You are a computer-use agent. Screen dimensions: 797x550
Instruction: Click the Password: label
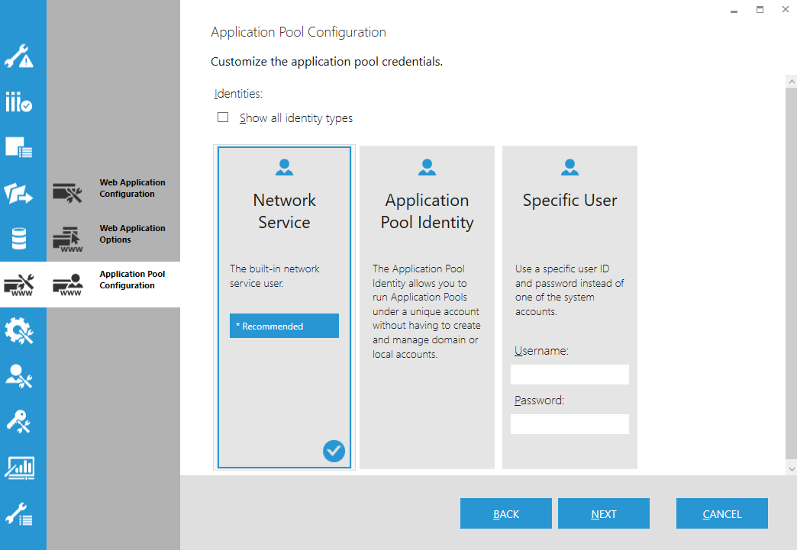[539, 400]
